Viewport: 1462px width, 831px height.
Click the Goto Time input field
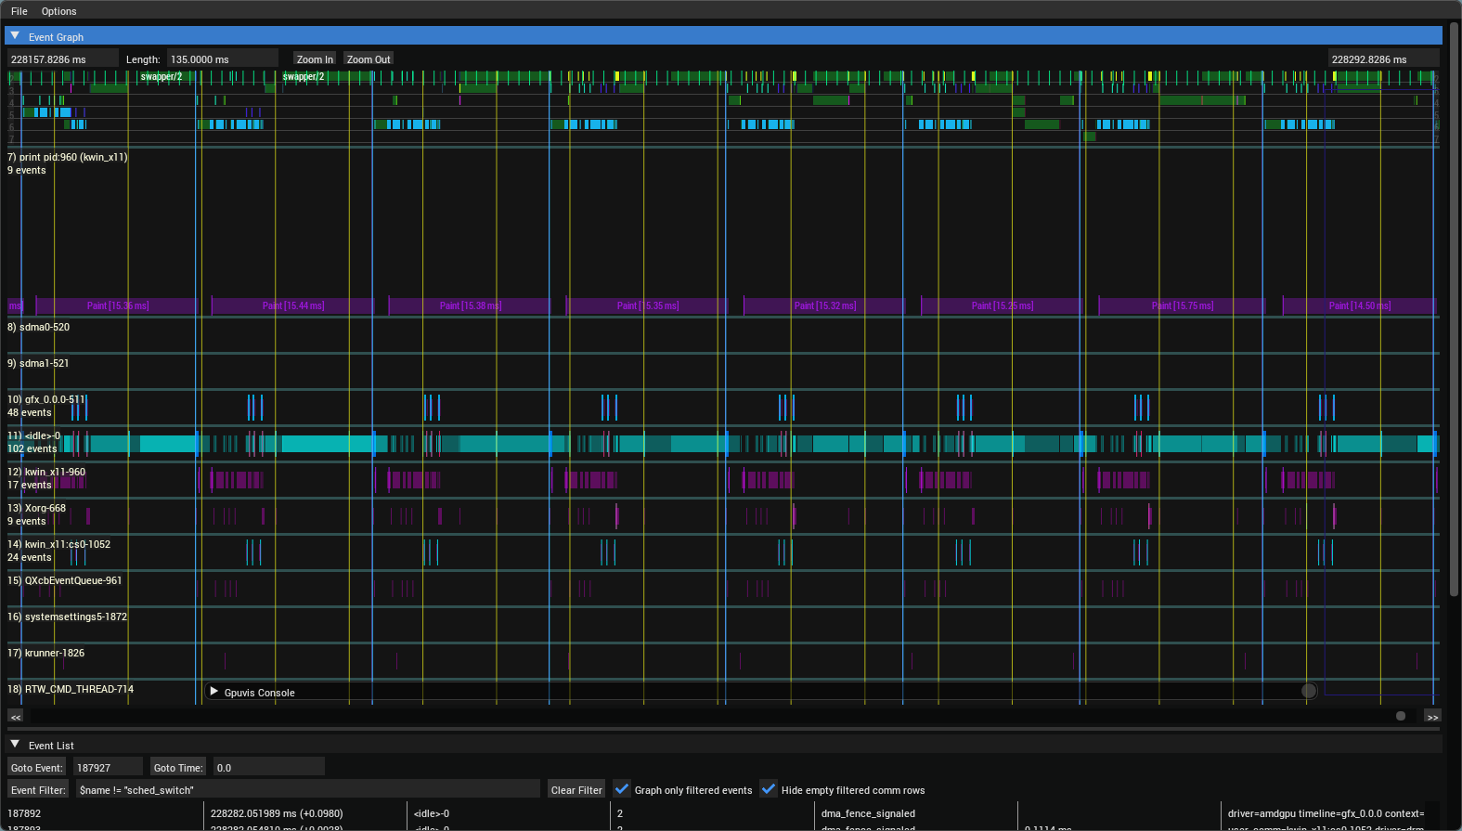[268, 768]
